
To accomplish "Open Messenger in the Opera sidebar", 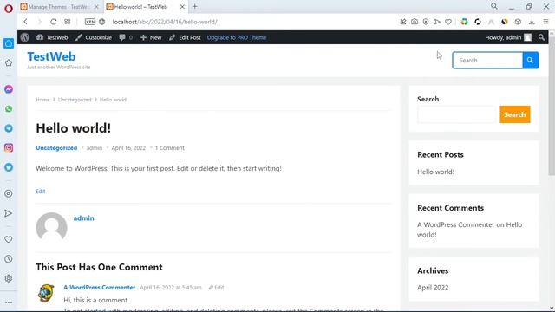I will pyautogui.click(x=9, y=89).
